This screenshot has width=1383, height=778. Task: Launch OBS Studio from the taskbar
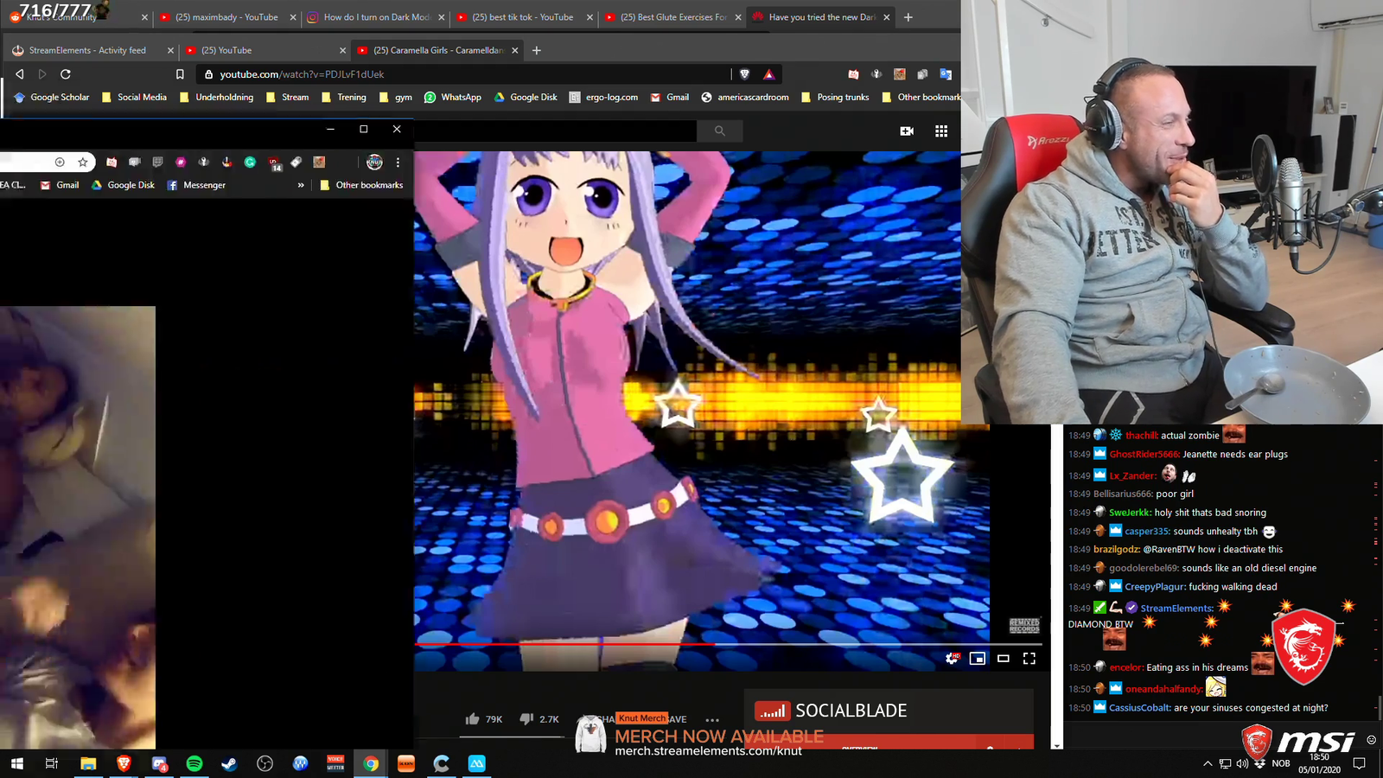pos(264,763)
